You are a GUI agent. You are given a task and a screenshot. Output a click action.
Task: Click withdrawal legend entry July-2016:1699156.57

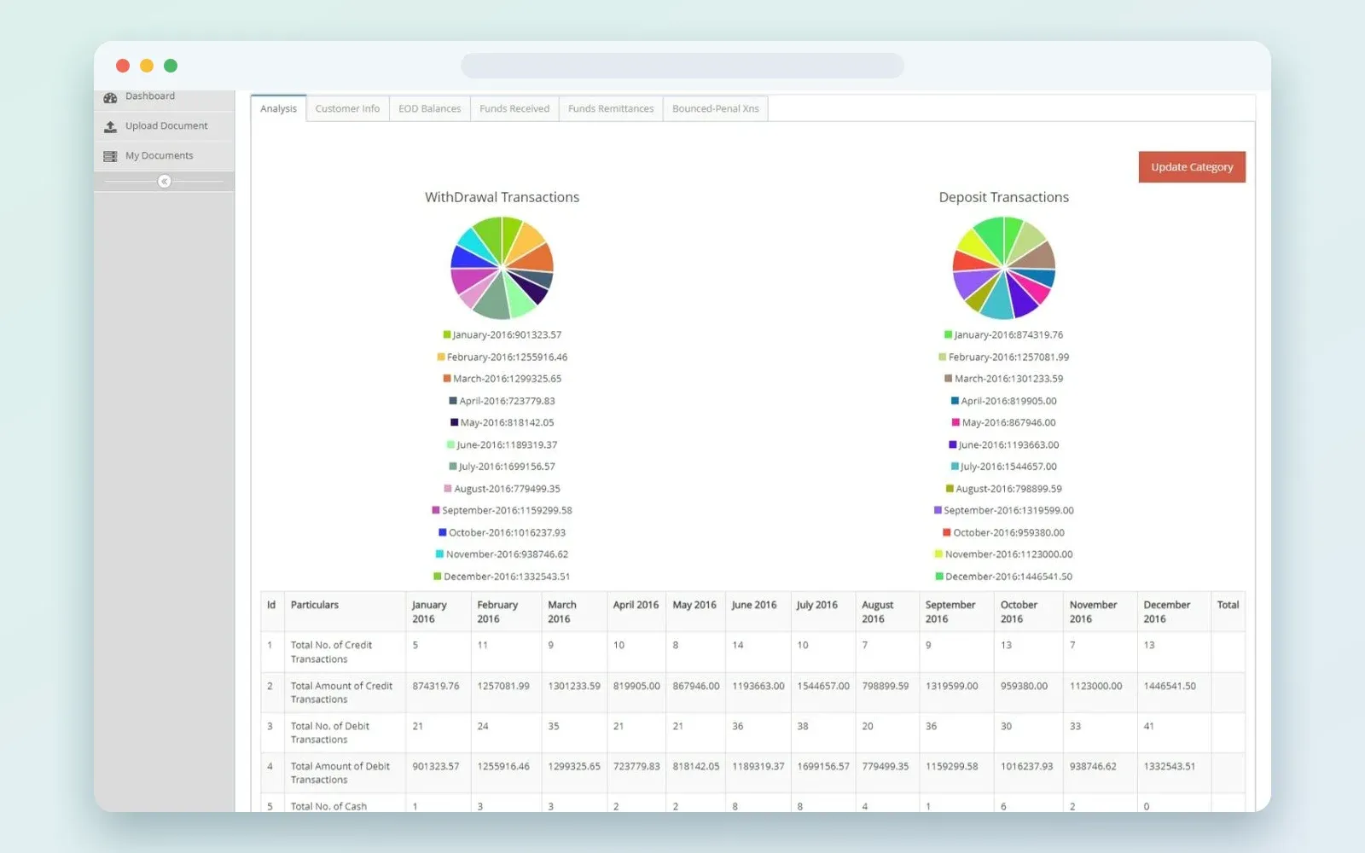502,467
